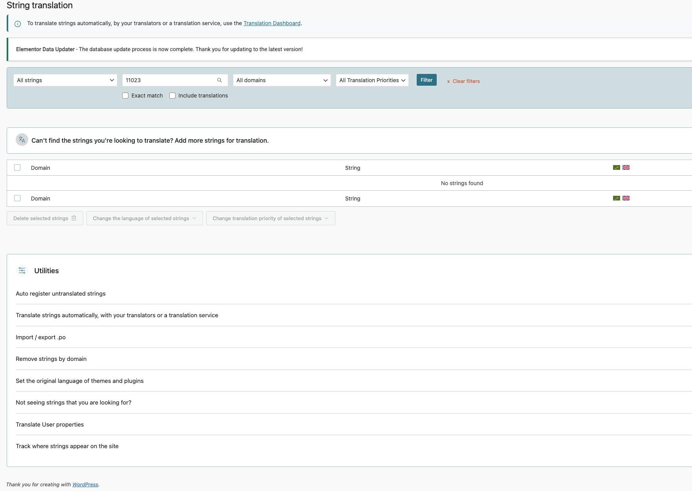
Task: Click the green flag in table footer row
Action: 616,198
